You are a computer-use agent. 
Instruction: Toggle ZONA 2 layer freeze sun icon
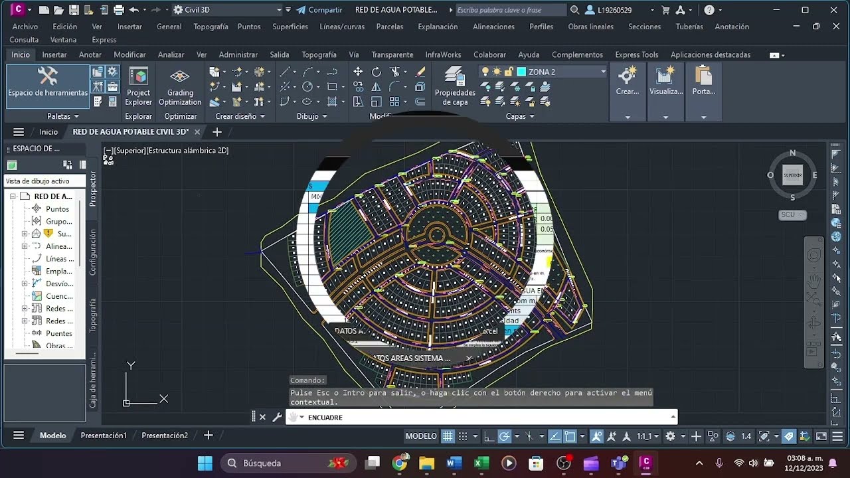click(x=497, y=72)
